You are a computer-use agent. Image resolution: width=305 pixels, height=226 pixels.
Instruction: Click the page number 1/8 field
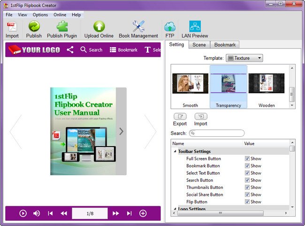pyautogui.click(x=90, y=213)
